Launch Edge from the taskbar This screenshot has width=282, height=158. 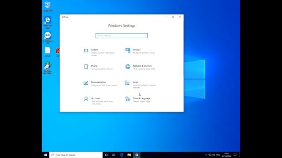click(x=122, y=155)
